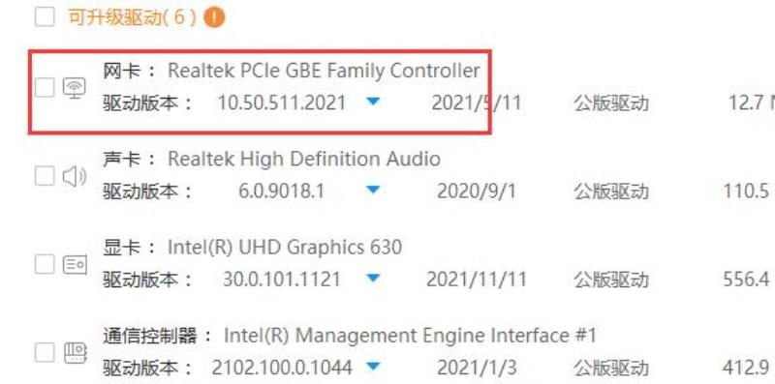Tick the Realtek PCIe GBE checkbox
The height and width of the screenshot is (384, 775).
(45, 88)
